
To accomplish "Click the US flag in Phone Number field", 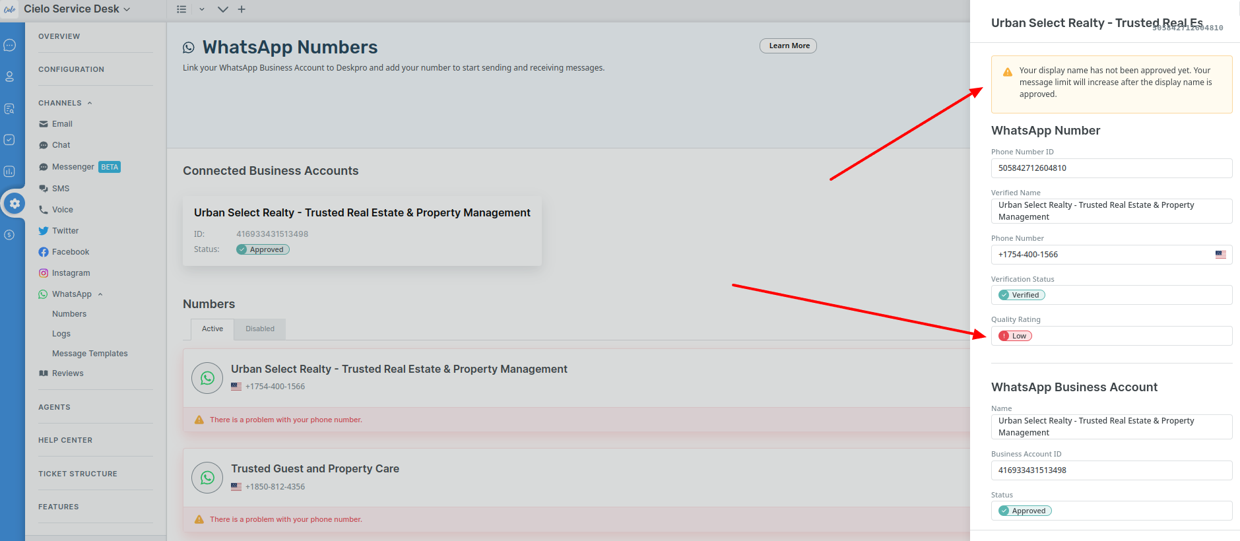I will tap(1220, 255).
